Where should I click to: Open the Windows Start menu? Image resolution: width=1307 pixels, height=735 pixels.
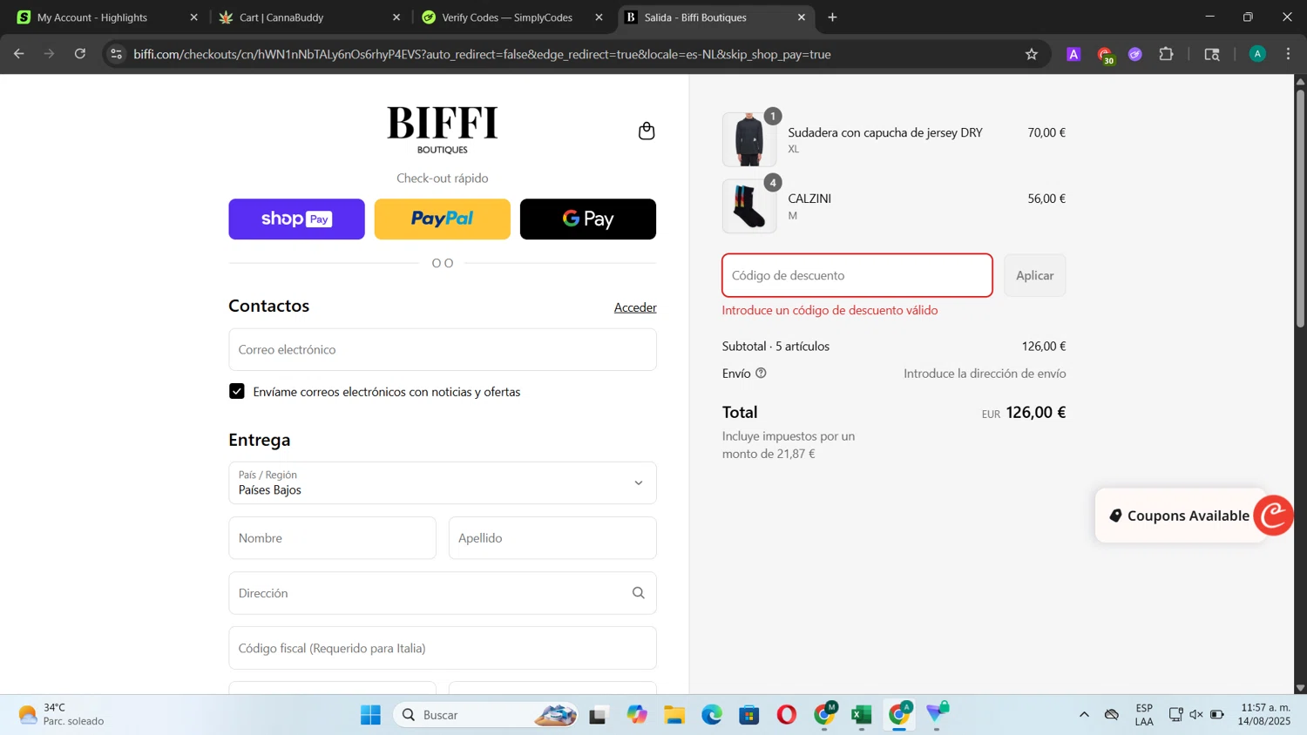point(370,715)
